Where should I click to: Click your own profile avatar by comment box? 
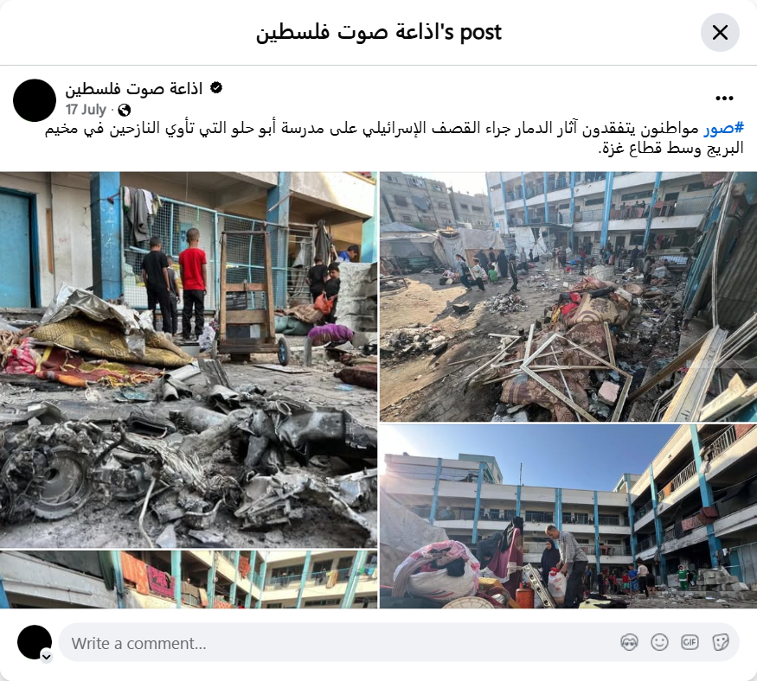click(35, 642)
